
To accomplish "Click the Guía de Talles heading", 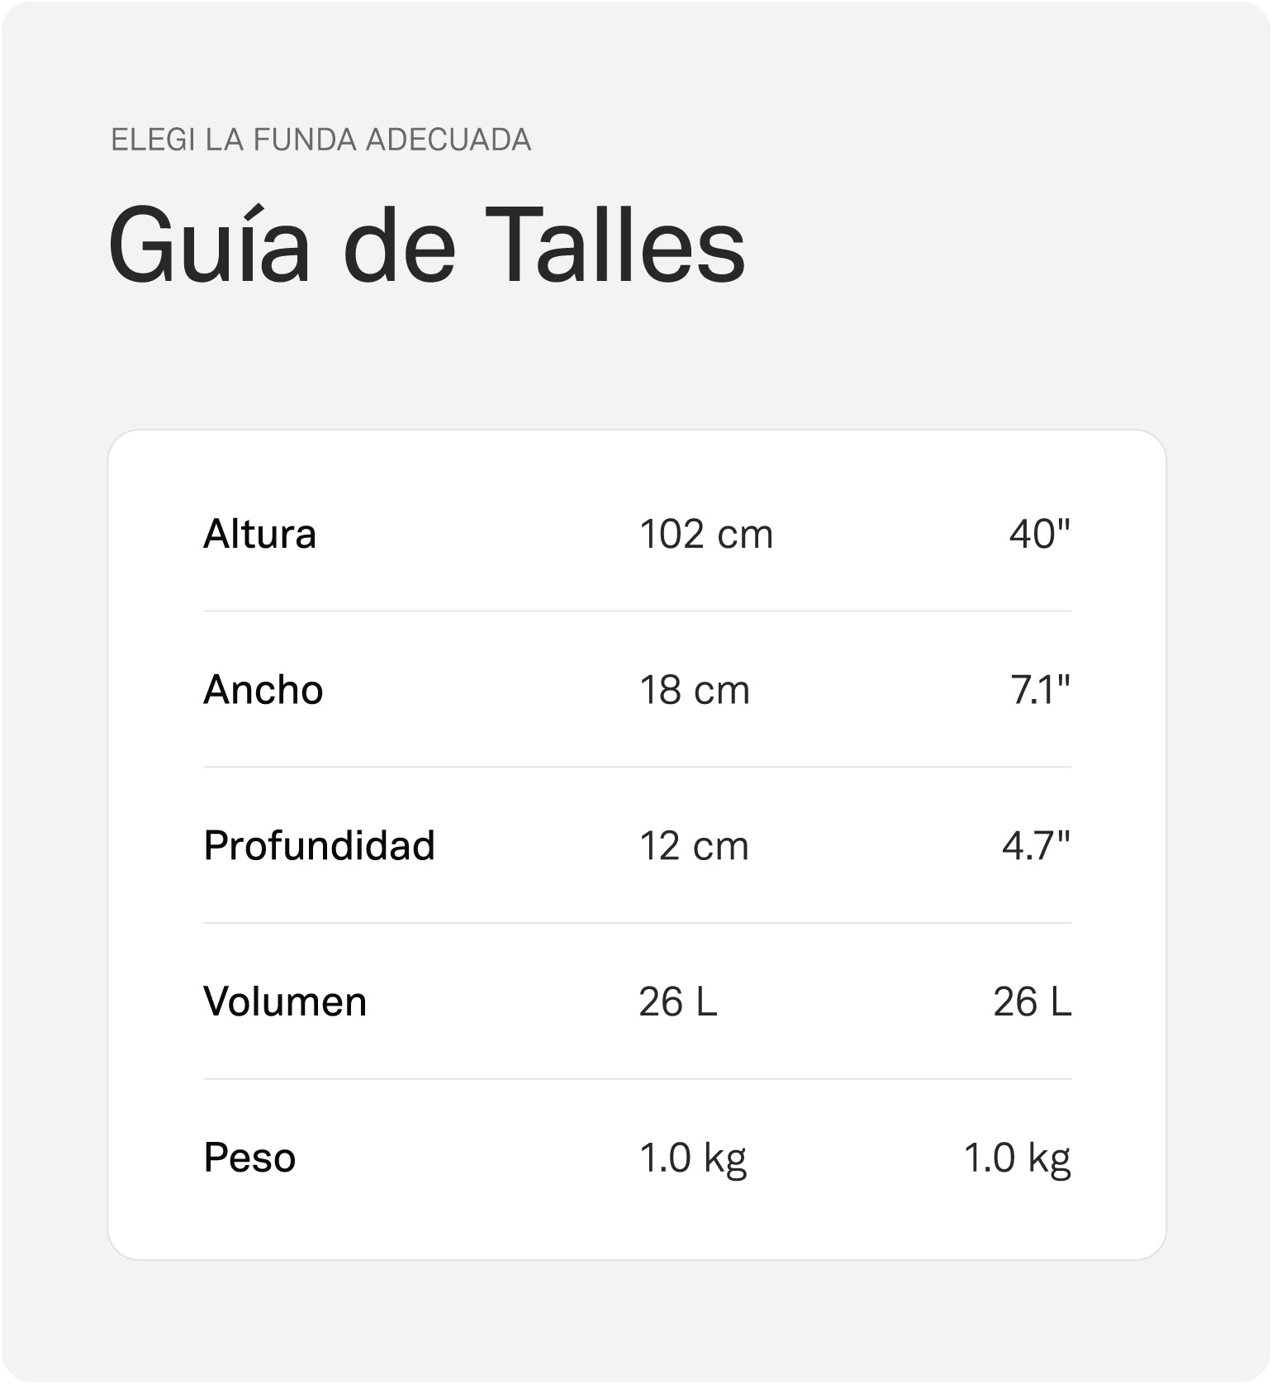I will point(427,245).
